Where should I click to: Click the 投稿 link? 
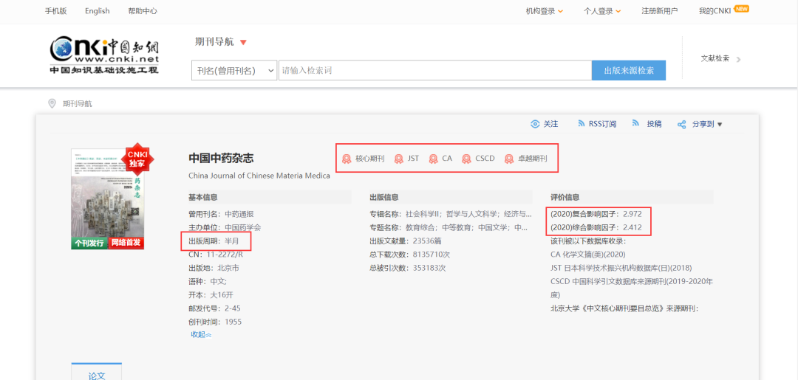[x=655, y=124]
